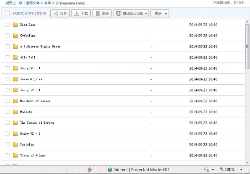The image size is (250, 174).
Task: Open the Romeo & Juliet folder name
Action: tap(32, 79)
